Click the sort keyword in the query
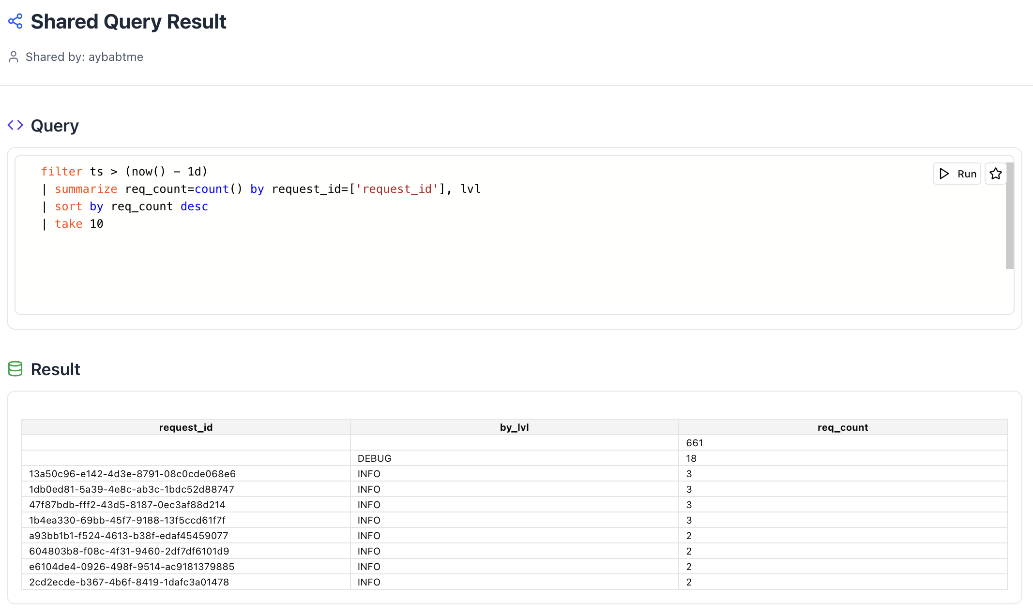Image resolution: width=1033 pixels, height=614 pixels. [68, 206]
